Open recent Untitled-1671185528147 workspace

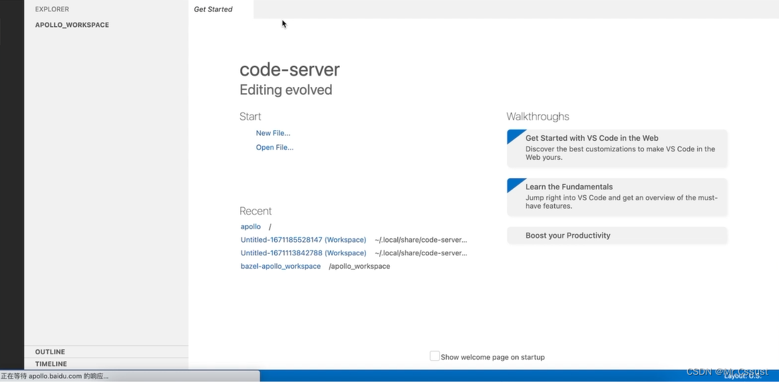tap(303, 240)
